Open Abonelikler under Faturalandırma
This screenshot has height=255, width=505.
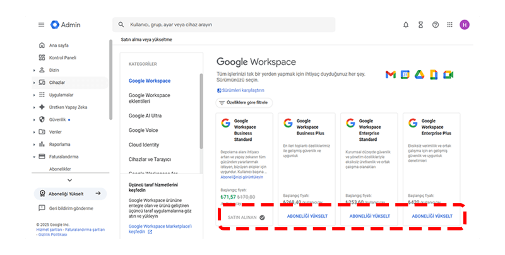(x=60, y=169)
